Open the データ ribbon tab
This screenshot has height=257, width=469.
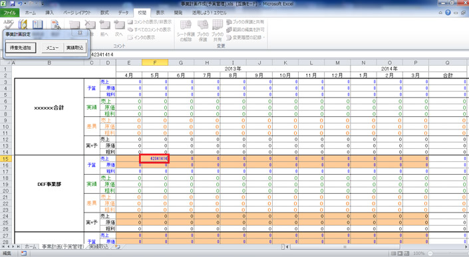click(123, 13)
